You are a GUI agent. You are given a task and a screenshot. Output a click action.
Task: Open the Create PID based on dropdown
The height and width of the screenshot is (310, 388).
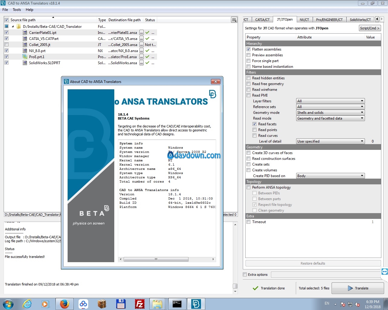tap(330, 176)
